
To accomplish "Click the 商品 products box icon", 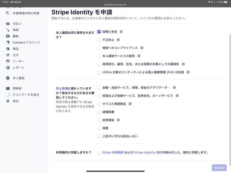I will coord(8,49).
